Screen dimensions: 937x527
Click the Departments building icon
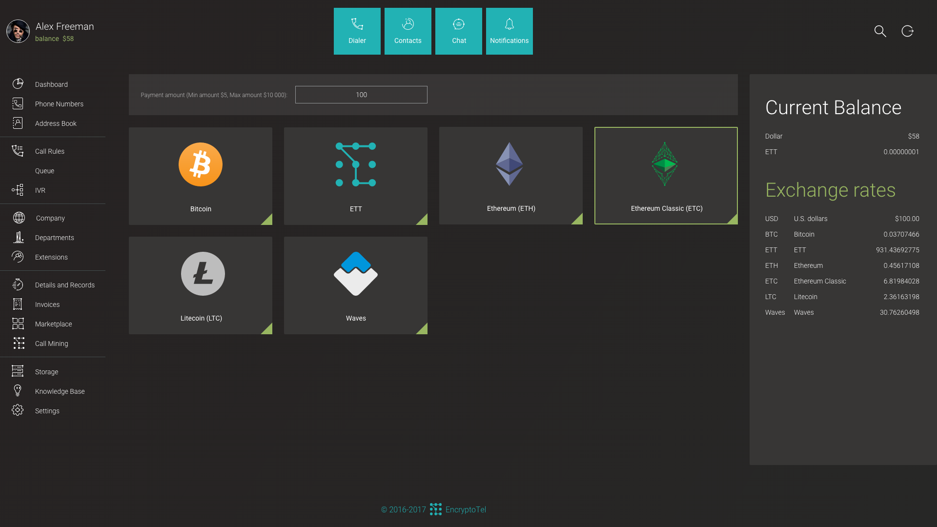pos(18,237)
